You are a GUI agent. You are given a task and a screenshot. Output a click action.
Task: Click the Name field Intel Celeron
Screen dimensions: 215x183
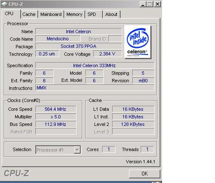click(x=79, y=31)
